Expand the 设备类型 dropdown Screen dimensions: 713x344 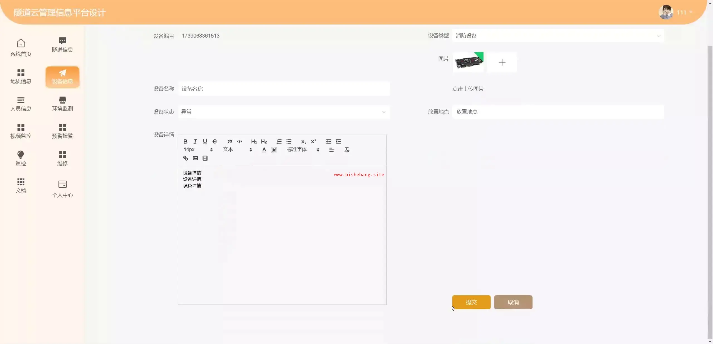558,36
